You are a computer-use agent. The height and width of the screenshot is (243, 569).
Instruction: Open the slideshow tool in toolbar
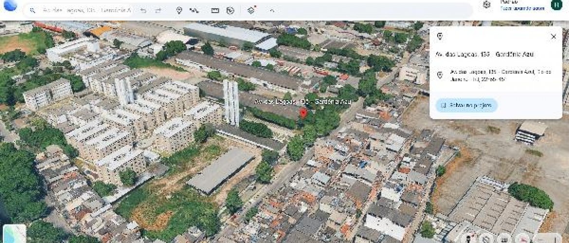[x=215, y=10]
